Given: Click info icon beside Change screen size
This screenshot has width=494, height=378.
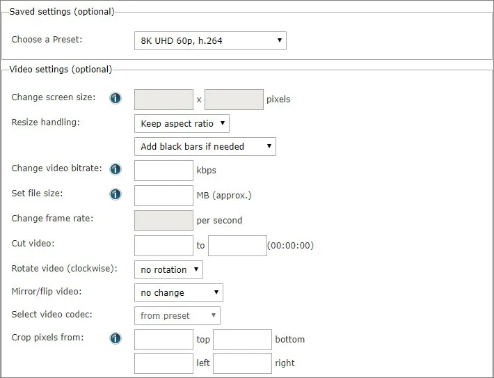Looking at the screenshot, I should pos(115,98).
